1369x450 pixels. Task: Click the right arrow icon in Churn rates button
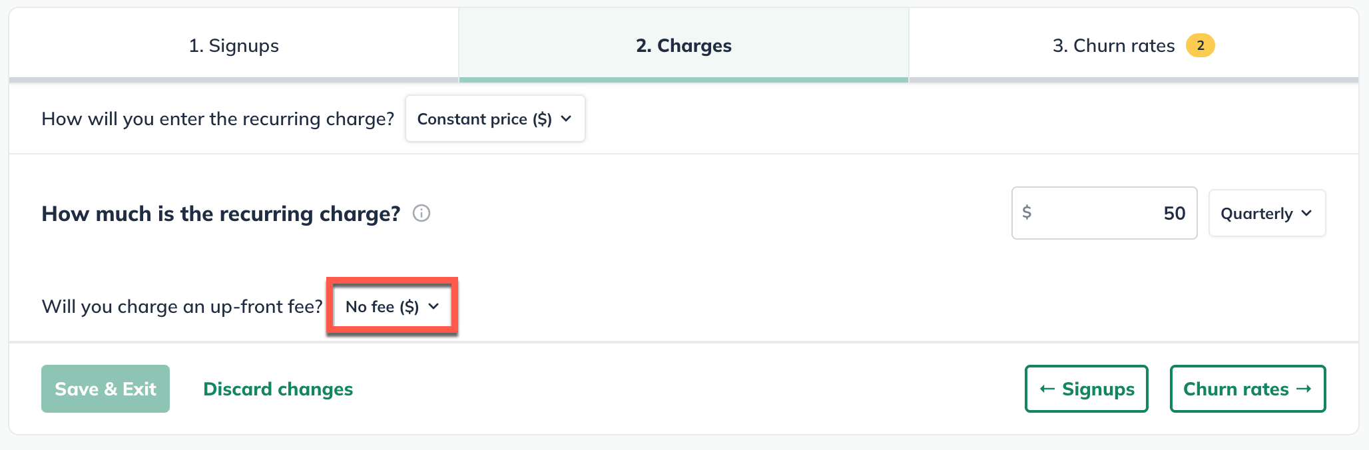coord(1304,389)
